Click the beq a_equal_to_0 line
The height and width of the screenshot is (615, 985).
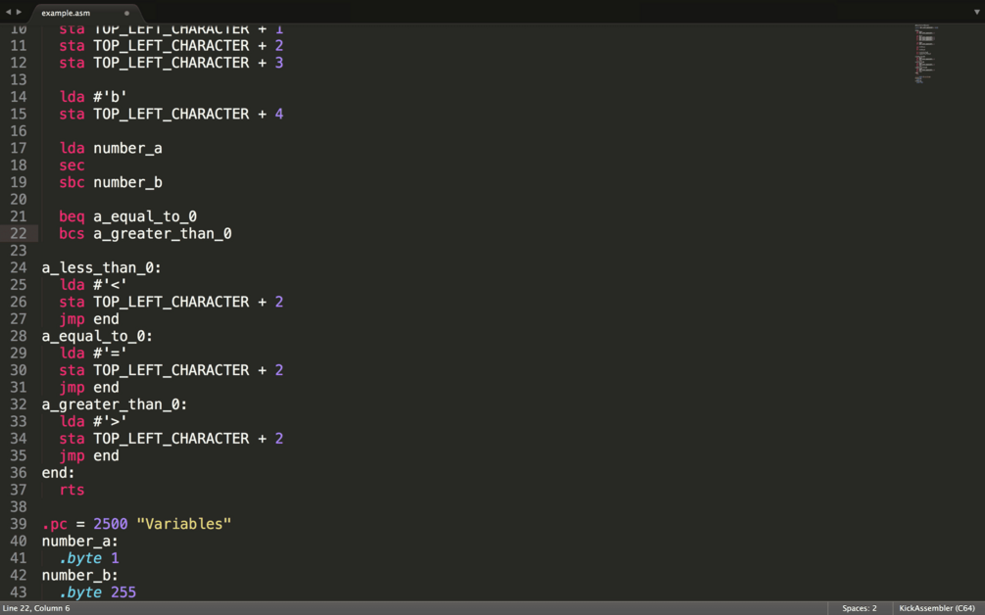click(127, 216)
